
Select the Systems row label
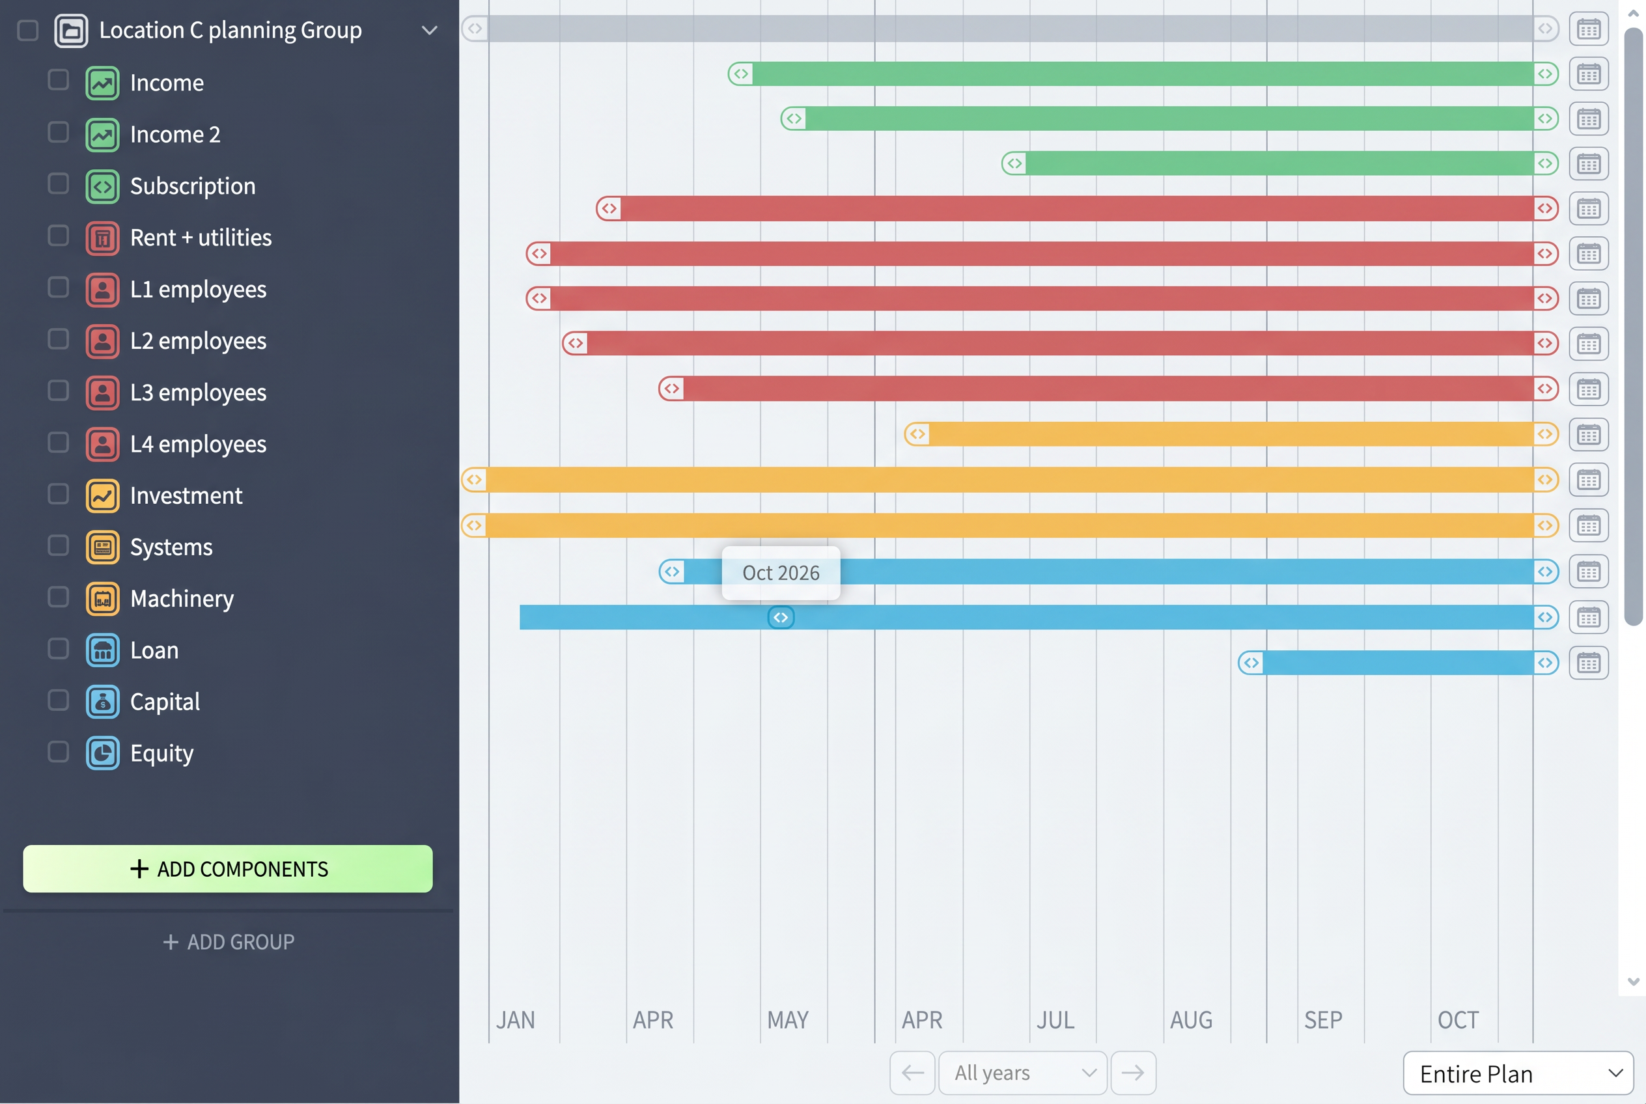pos(171,548)
